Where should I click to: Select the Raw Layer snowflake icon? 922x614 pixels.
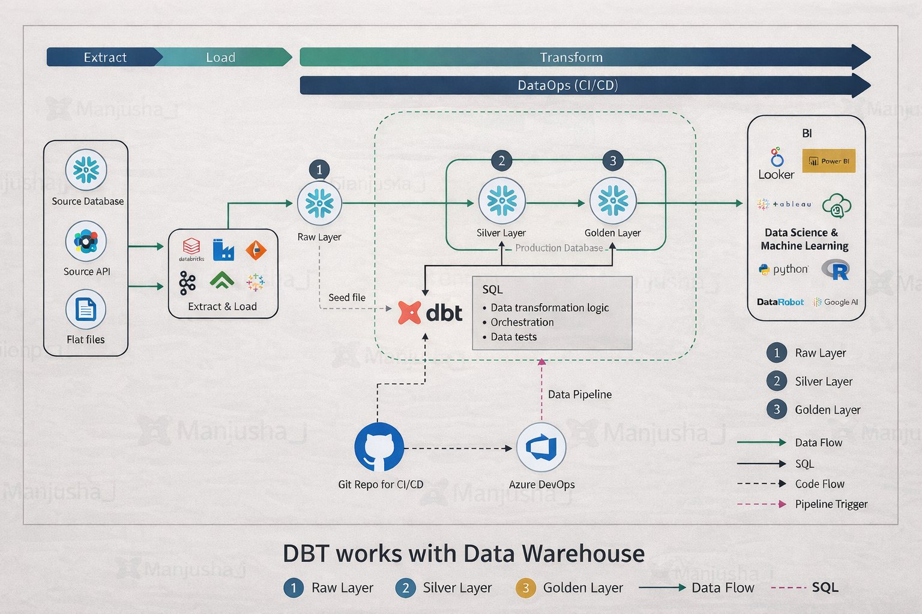tap(319, 204)
